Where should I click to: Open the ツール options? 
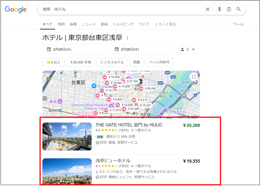(238, 24)
